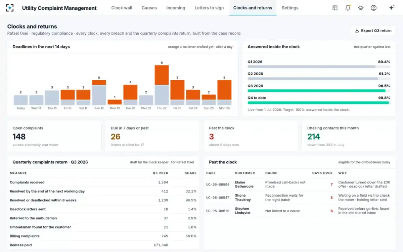Go to the Clock wall tab
This screenshot has height=252, width=403.
click(122, 8)
